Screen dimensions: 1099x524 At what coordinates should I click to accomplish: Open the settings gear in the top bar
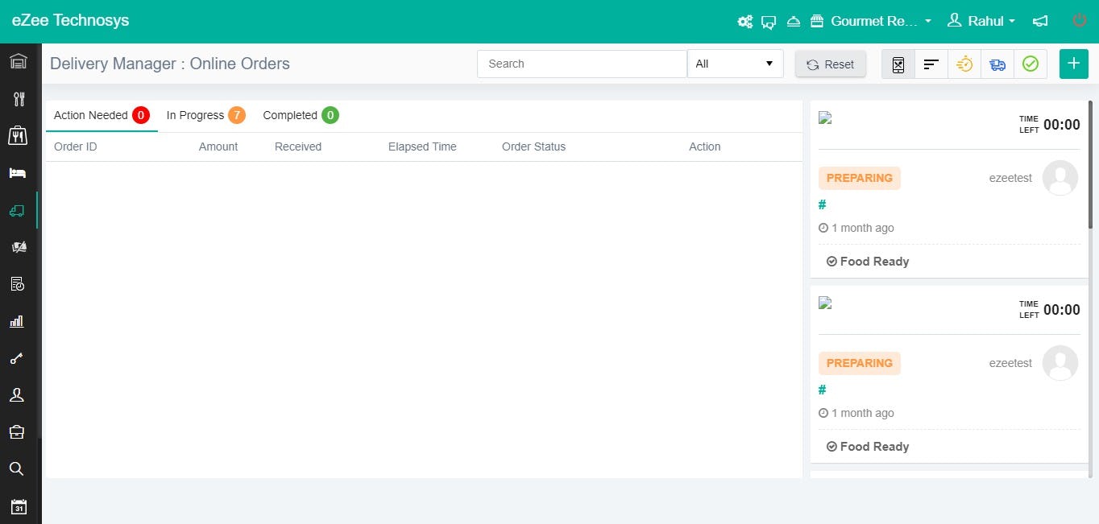coord(745,21)
